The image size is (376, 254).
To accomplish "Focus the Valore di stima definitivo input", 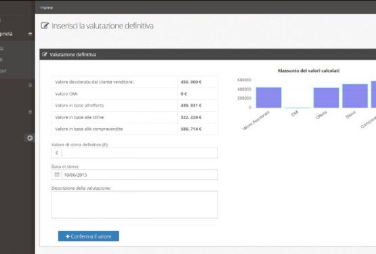I will point(140,153).
